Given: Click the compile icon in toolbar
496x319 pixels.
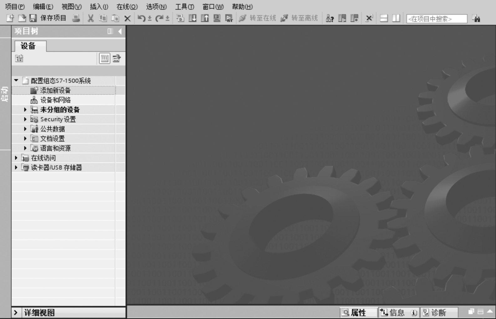Looking at the screenshot, I should click(x=180, y=18).
